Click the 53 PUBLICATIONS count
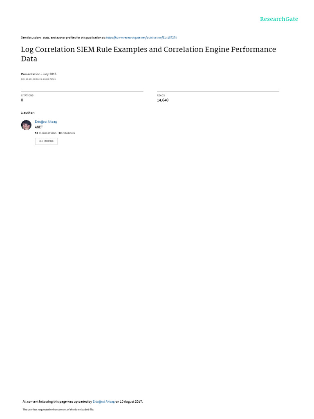The width and height of the screenshot is (314, 419). [x=46, y=133]
